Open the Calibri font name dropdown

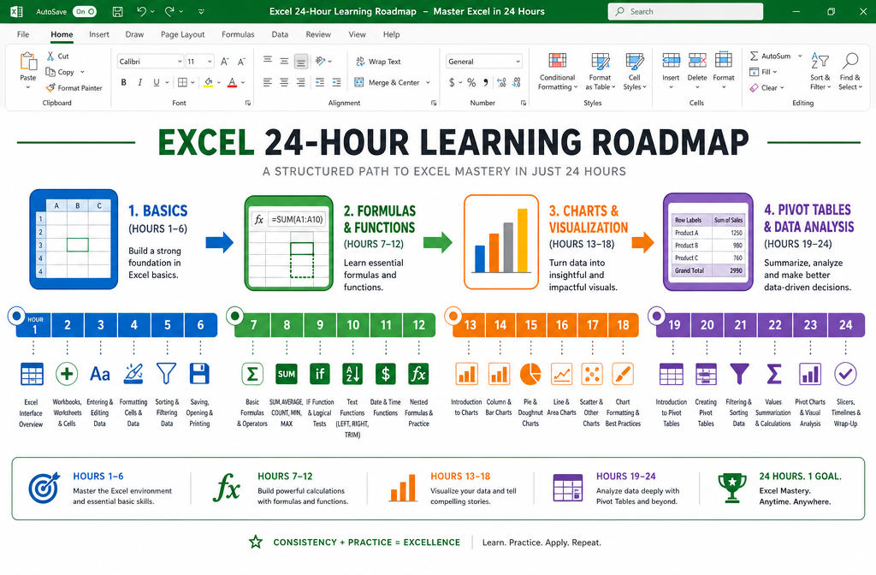(x=180, y=62)
